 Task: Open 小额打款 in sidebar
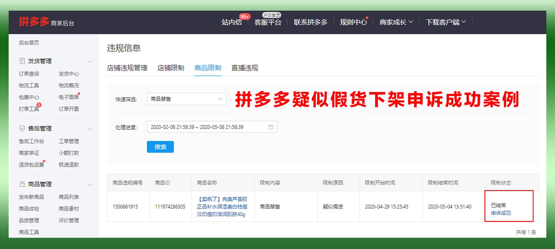point(69,153)
